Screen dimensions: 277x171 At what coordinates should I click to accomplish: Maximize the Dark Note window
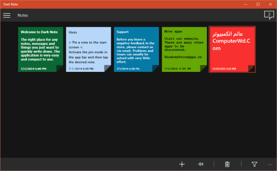click(x=258, y=5)
